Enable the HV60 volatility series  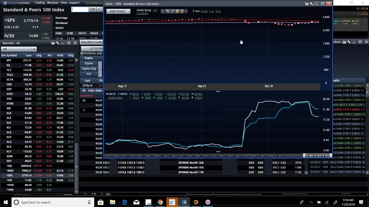(147, 94)
